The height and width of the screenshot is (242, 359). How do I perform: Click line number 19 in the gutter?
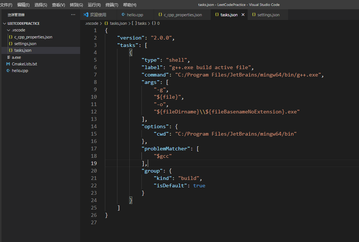pyautogui.click(x=94, y=163)
